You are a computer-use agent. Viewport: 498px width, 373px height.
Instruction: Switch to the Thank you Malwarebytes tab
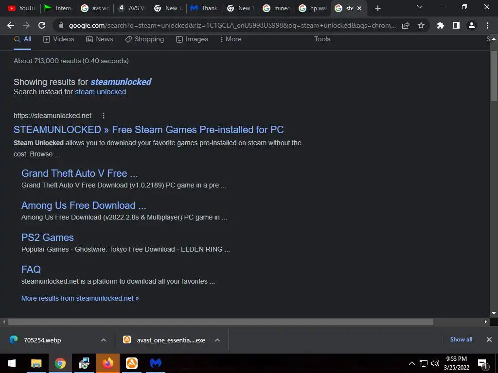204,8
